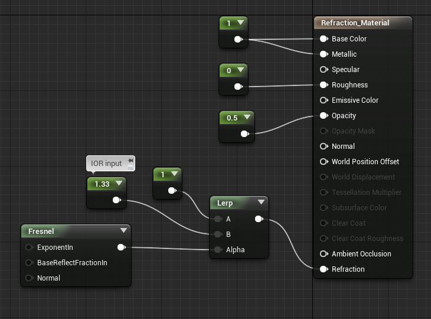Click the Lerp Alpha input pin
The image size is (431, 319).
click(218, 250)
